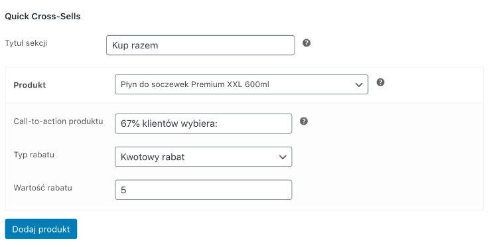Click the bold Produkt label
491x247 pixels.
(30, 85)
